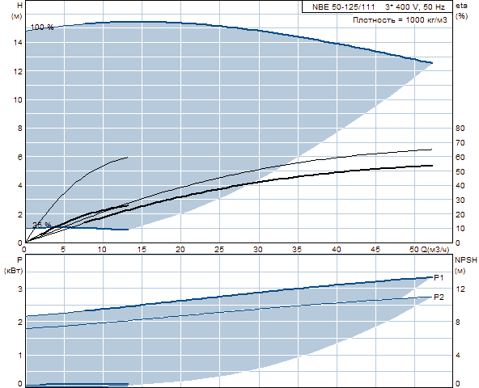Click the 25 tick on the flow axis
This screenshot has width=479, height=388.
(x=219, y=250)
